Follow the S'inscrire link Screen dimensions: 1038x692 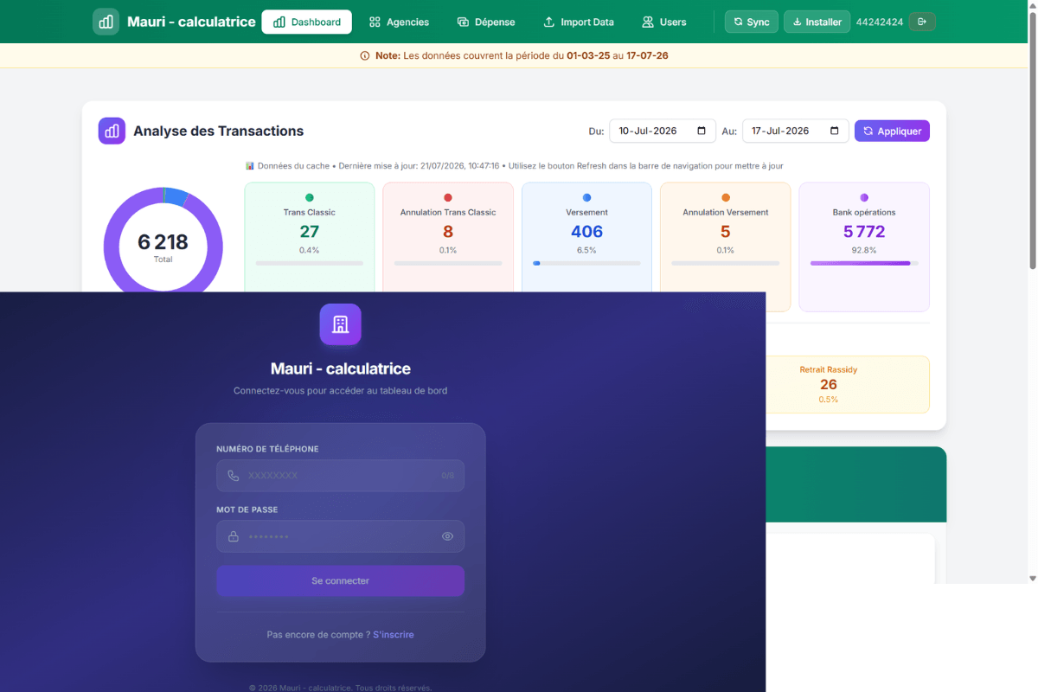click(x=394, y=635)
